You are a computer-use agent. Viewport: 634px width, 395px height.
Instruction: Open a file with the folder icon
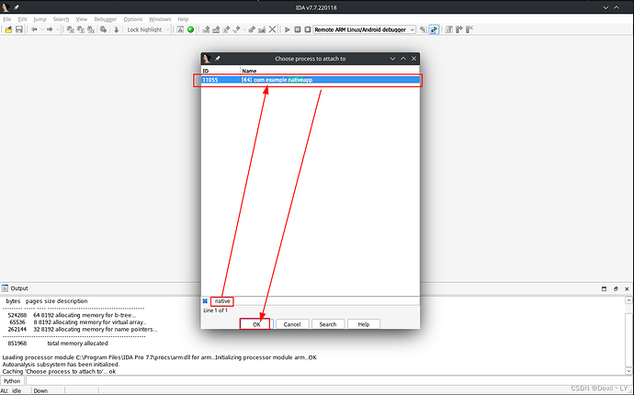tap(8, 29)
